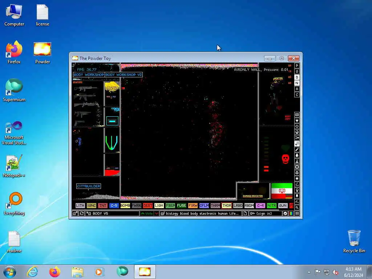Screen dimensions: 372x279
Task: Select the IGNC element
Action: coord(91,206)
